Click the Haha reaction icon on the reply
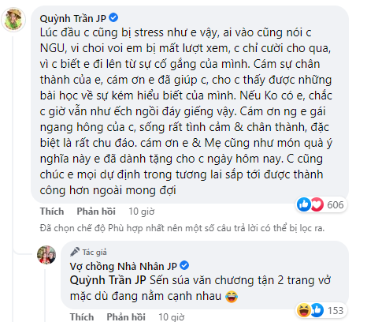Screen dimensions: 367x322 [304, 310]
